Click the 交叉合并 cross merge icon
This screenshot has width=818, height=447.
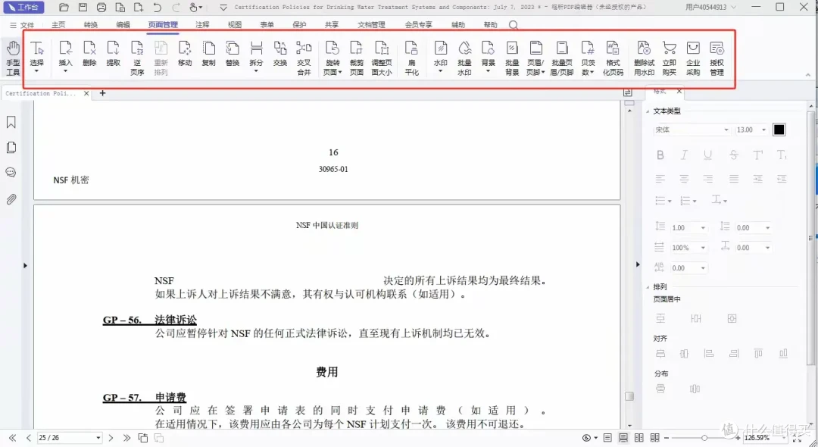(x=304, y=49)
